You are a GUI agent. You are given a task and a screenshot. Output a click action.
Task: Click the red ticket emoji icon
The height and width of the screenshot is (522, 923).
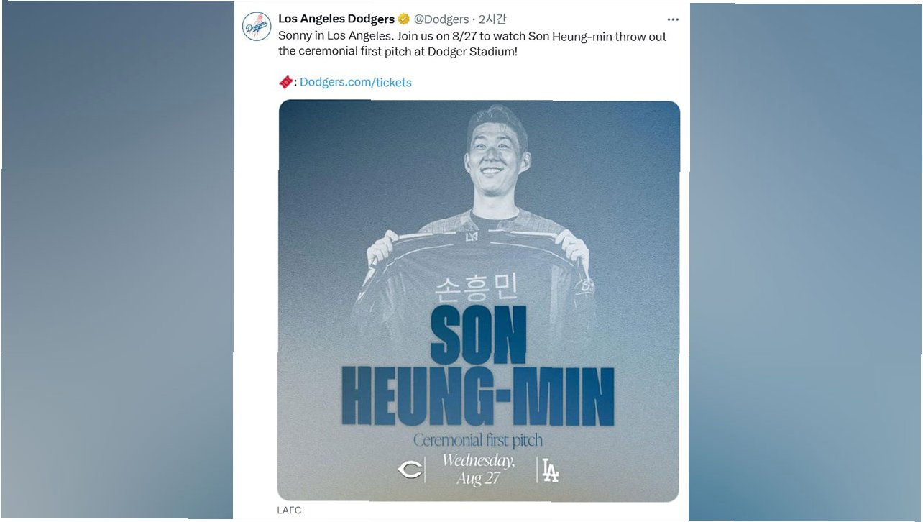pyautogui.click(x=285, y=82)
